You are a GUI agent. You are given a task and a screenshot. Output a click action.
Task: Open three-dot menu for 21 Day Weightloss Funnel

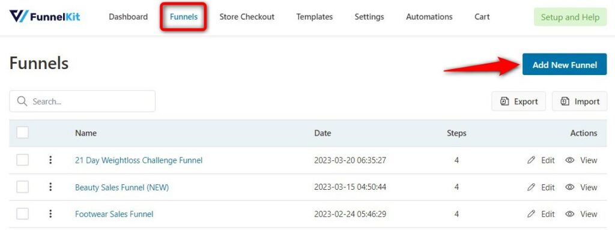pos(50,160)
